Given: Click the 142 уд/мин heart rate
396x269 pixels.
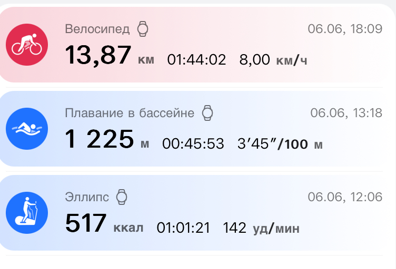Looking at the screenshot, I should click(261, 227).
